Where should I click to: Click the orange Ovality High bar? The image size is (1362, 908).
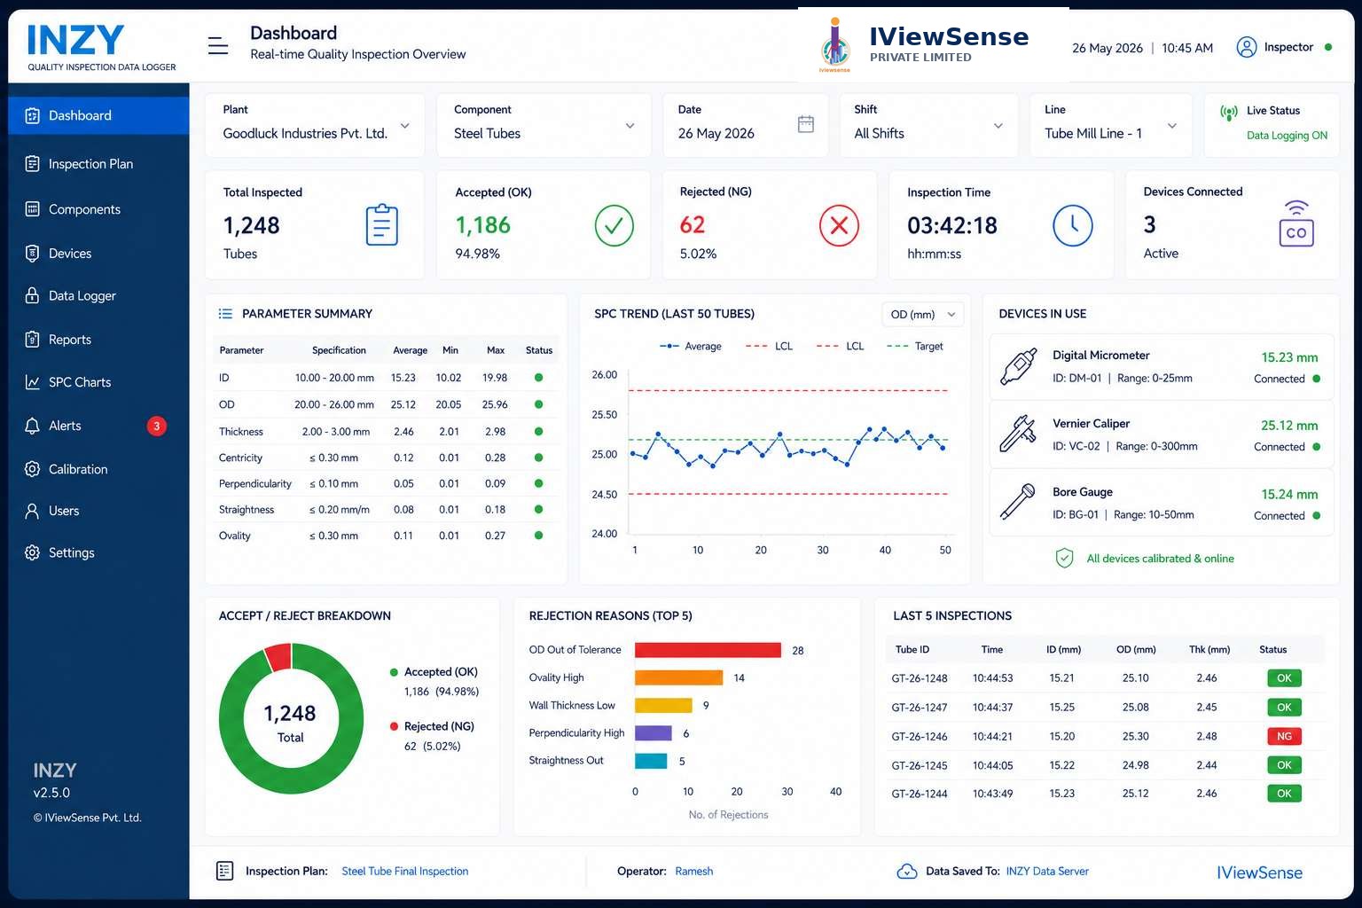point(679,677)
